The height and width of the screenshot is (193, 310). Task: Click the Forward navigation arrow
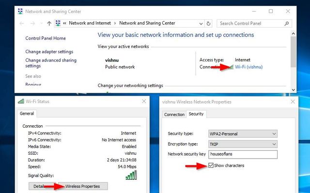coord(32,24)
